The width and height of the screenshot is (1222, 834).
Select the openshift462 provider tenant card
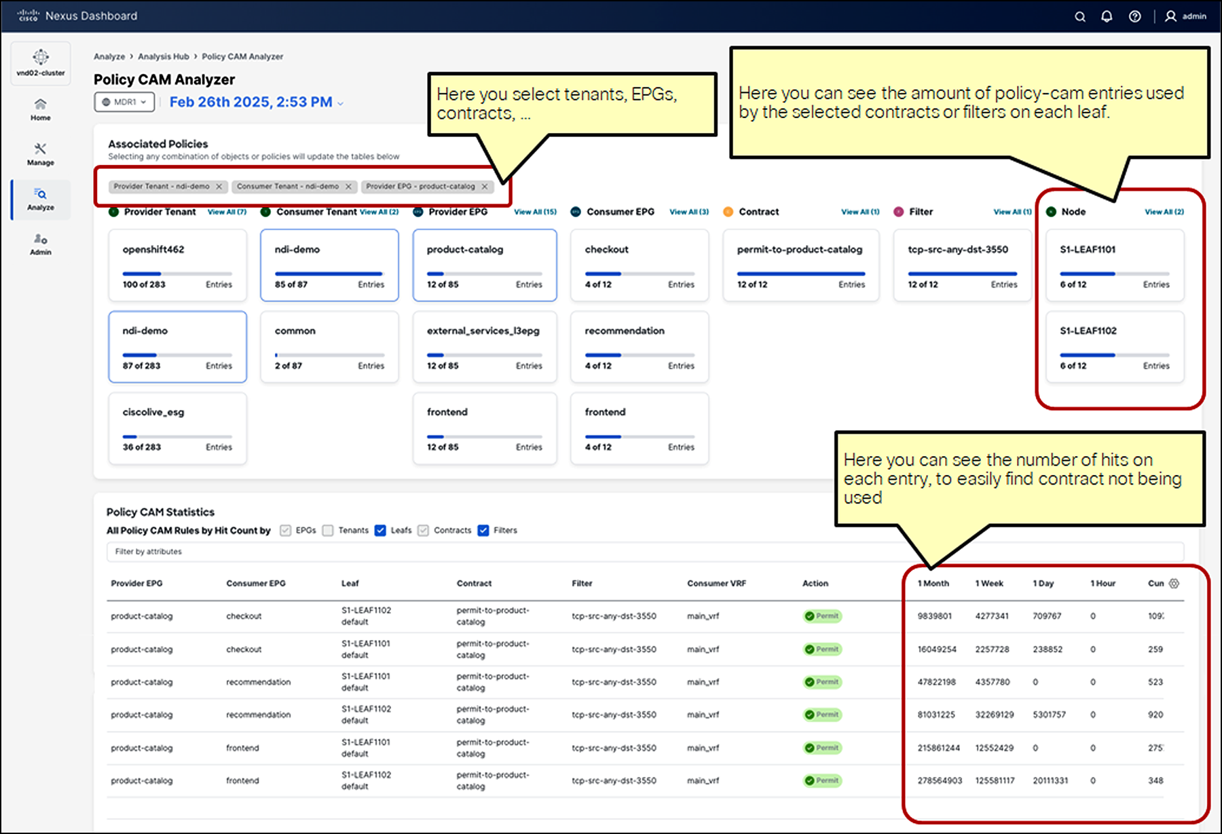tap(177, 265)
